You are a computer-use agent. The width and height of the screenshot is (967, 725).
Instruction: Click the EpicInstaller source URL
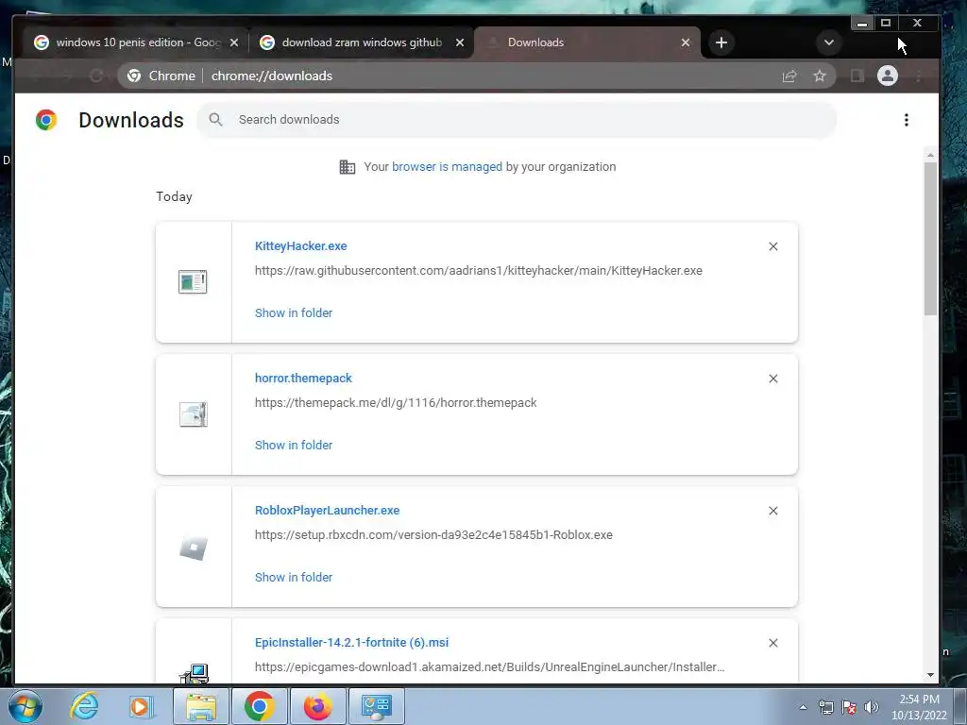click(x=490, y=667)
